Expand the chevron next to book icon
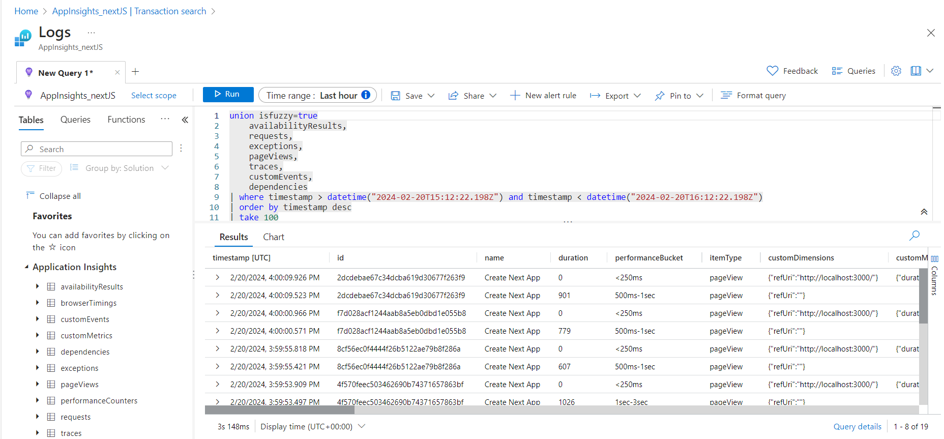This screenshot has width=944, height=439. click(930, 71)
